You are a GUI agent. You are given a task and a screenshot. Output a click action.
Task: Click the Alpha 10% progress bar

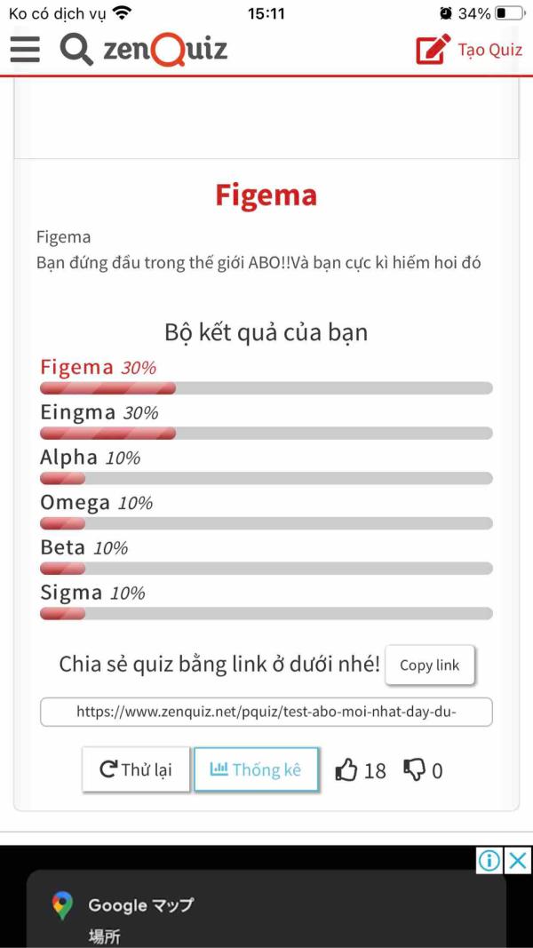pyautogui.click(x=266, y=479)
